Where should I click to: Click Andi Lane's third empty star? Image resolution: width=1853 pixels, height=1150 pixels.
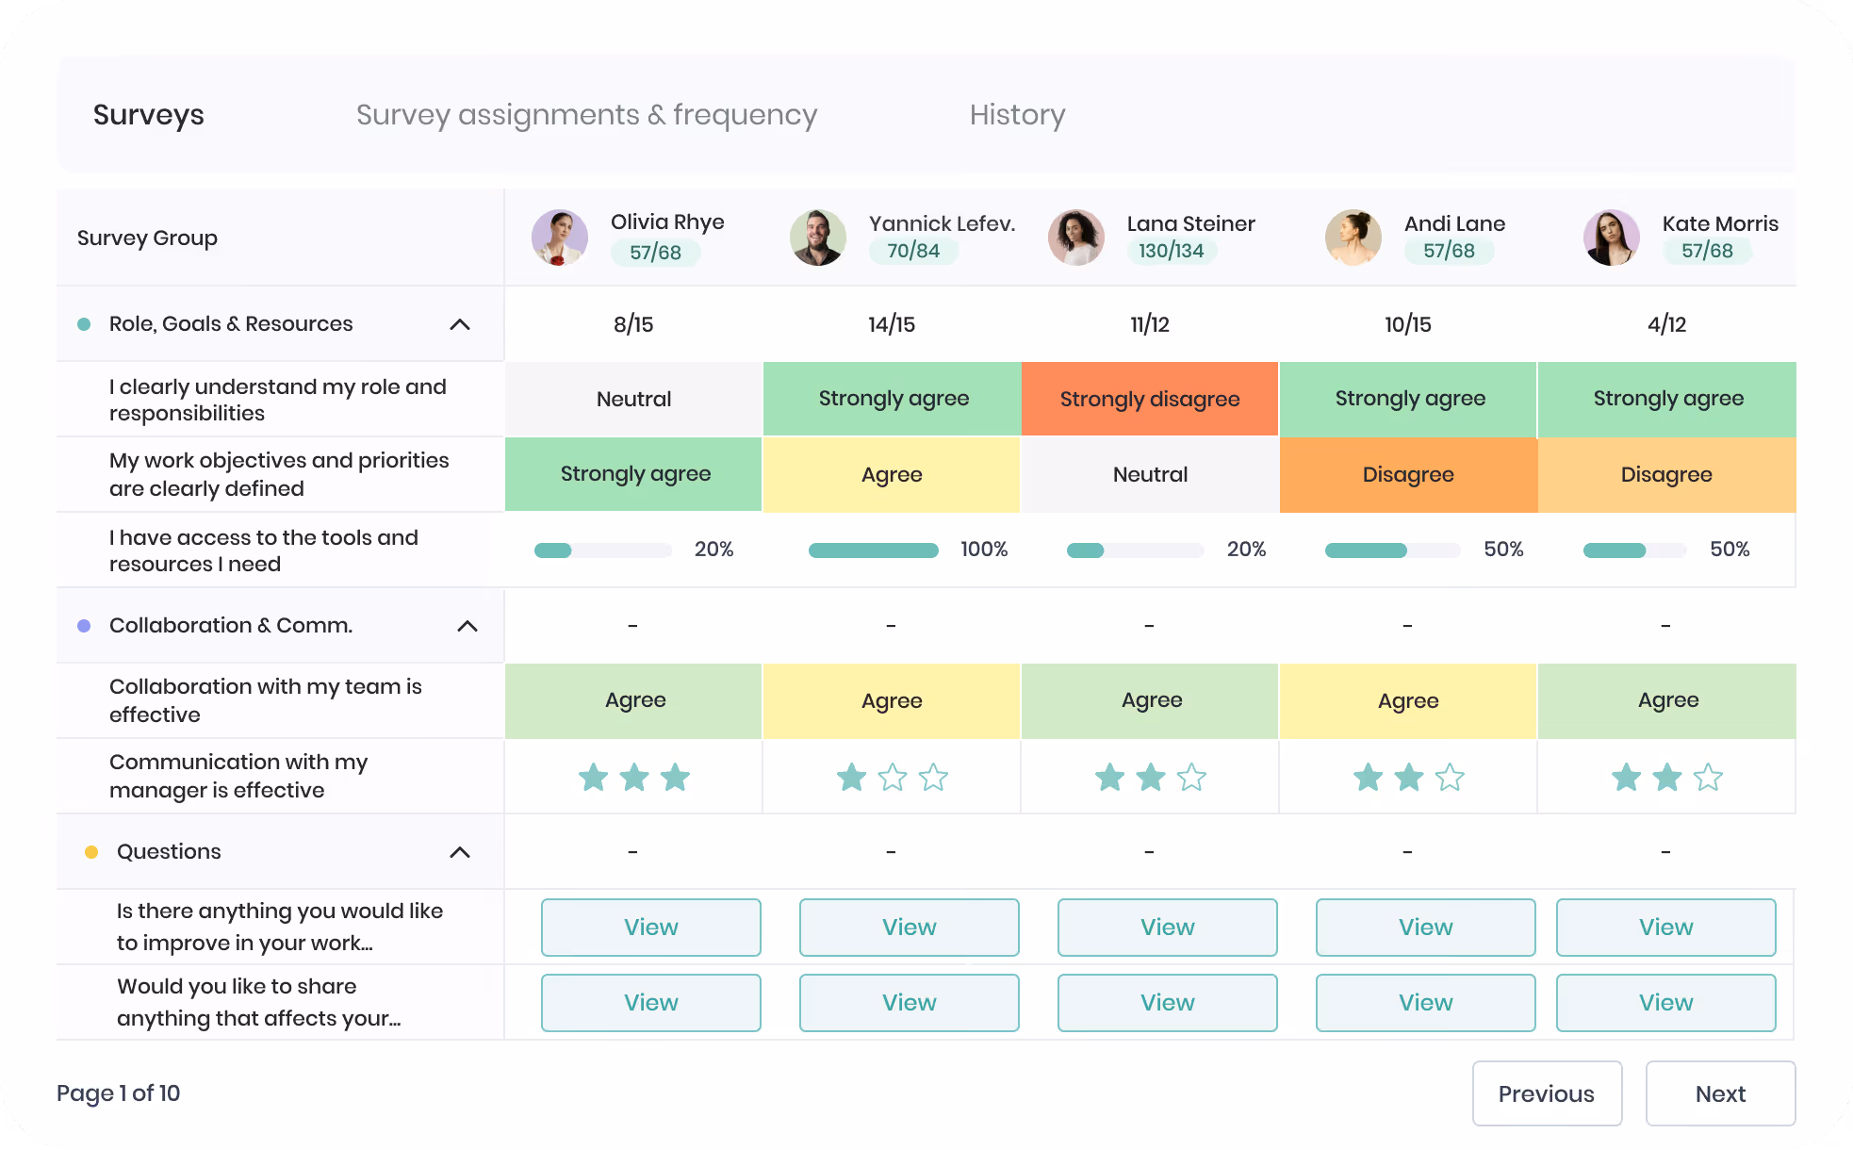tap(1450, 778)
